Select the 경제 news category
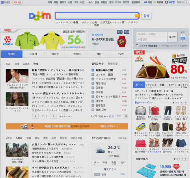This screenshot has width=190, height=178. [x=17, y=64]
